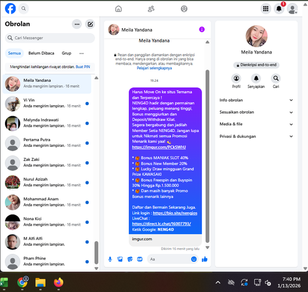Choose a GIF icon
This screenshot has height=292, width=308.
point(140,259)
